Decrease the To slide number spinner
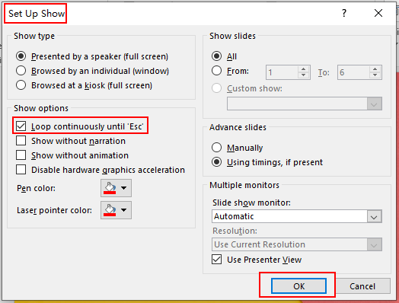 click(375, 75)
